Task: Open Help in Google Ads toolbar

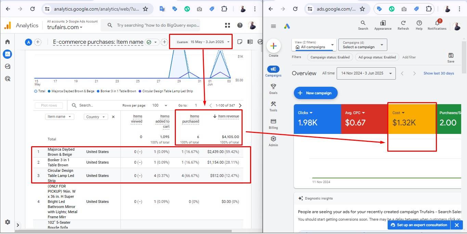Action: pos(419,25)
